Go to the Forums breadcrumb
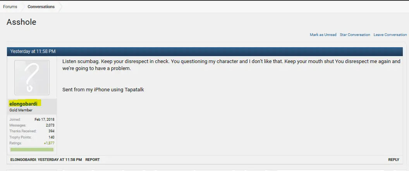Screen dimensions: 409x171 pos(10,7)
